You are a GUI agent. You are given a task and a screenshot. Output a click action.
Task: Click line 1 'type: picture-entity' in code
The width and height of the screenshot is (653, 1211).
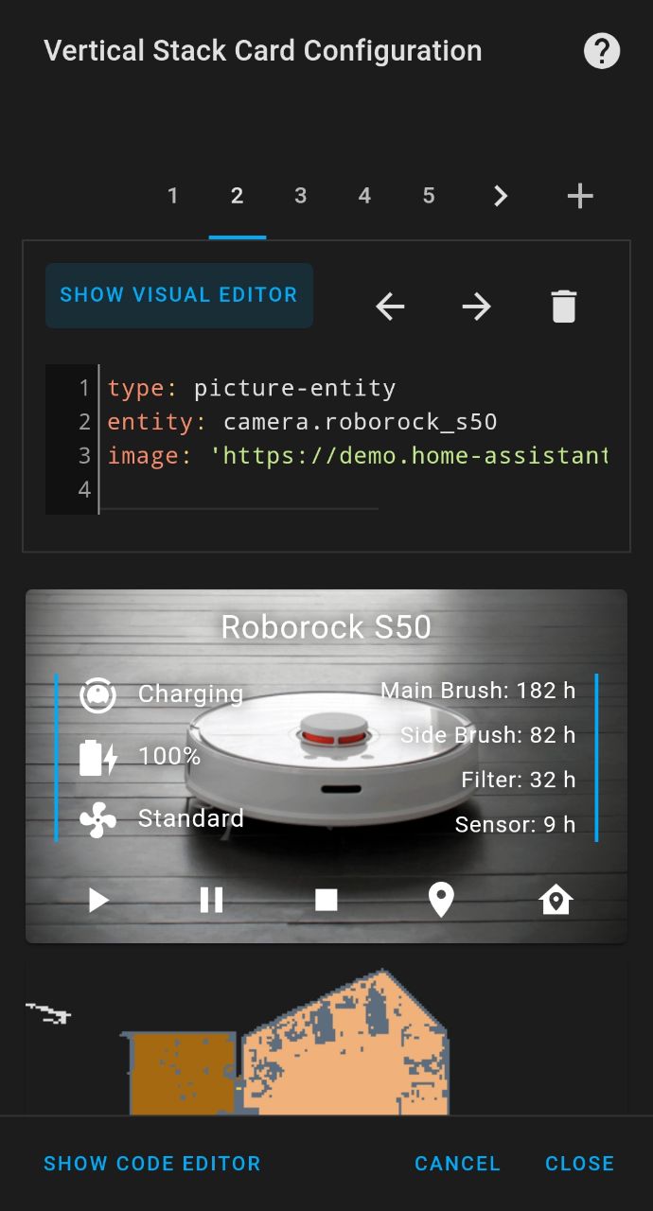pos(252,388)
